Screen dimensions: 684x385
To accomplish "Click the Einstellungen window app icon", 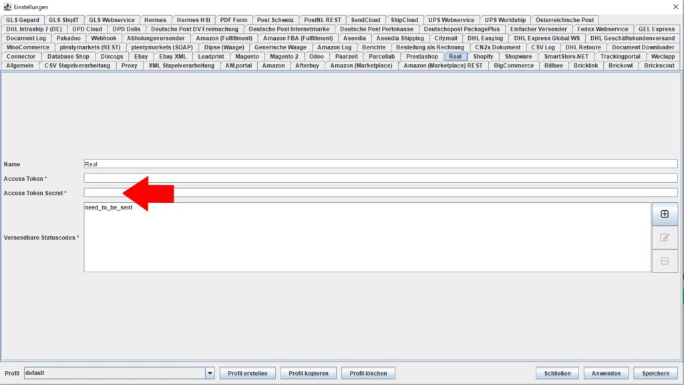I will 7,7.
